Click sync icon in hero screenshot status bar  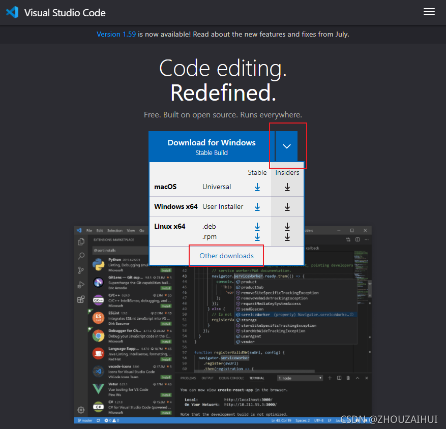coord(98,420)
